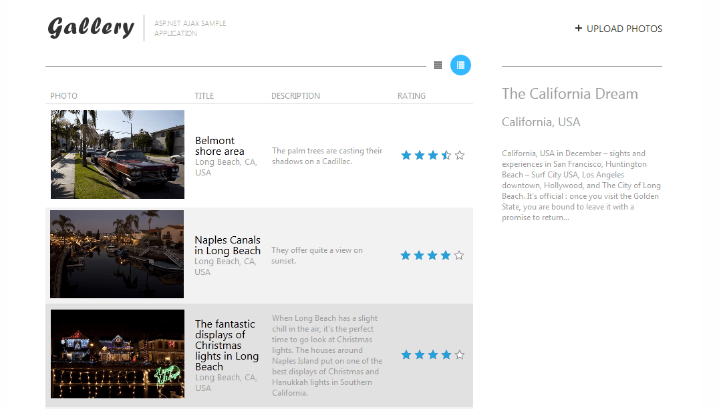
Task: Sort by the Title column header
Action: pos(204,96)
